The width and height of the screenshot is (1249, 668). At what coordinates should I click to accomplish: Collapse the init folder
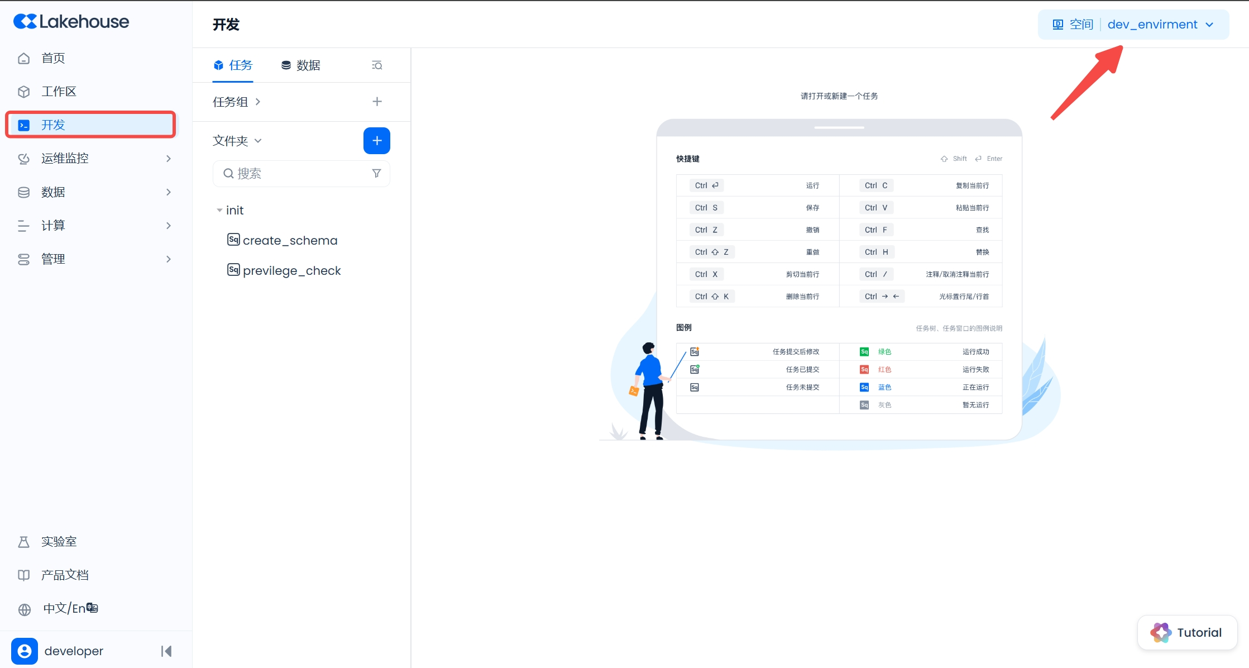[219, 211]
